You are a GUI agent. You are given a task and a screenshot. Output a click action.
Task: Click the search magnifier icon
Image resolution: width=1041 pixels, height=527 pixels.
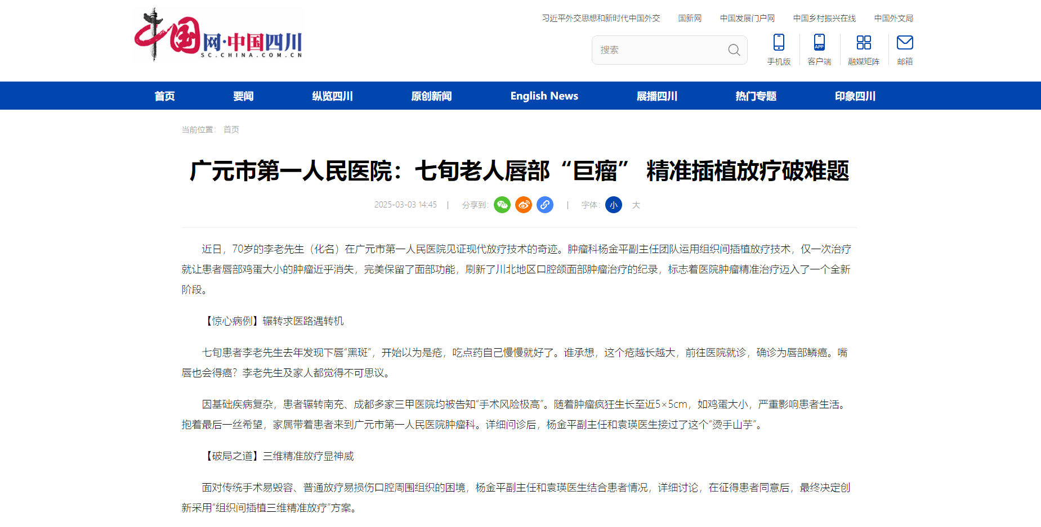coord(734,50)
